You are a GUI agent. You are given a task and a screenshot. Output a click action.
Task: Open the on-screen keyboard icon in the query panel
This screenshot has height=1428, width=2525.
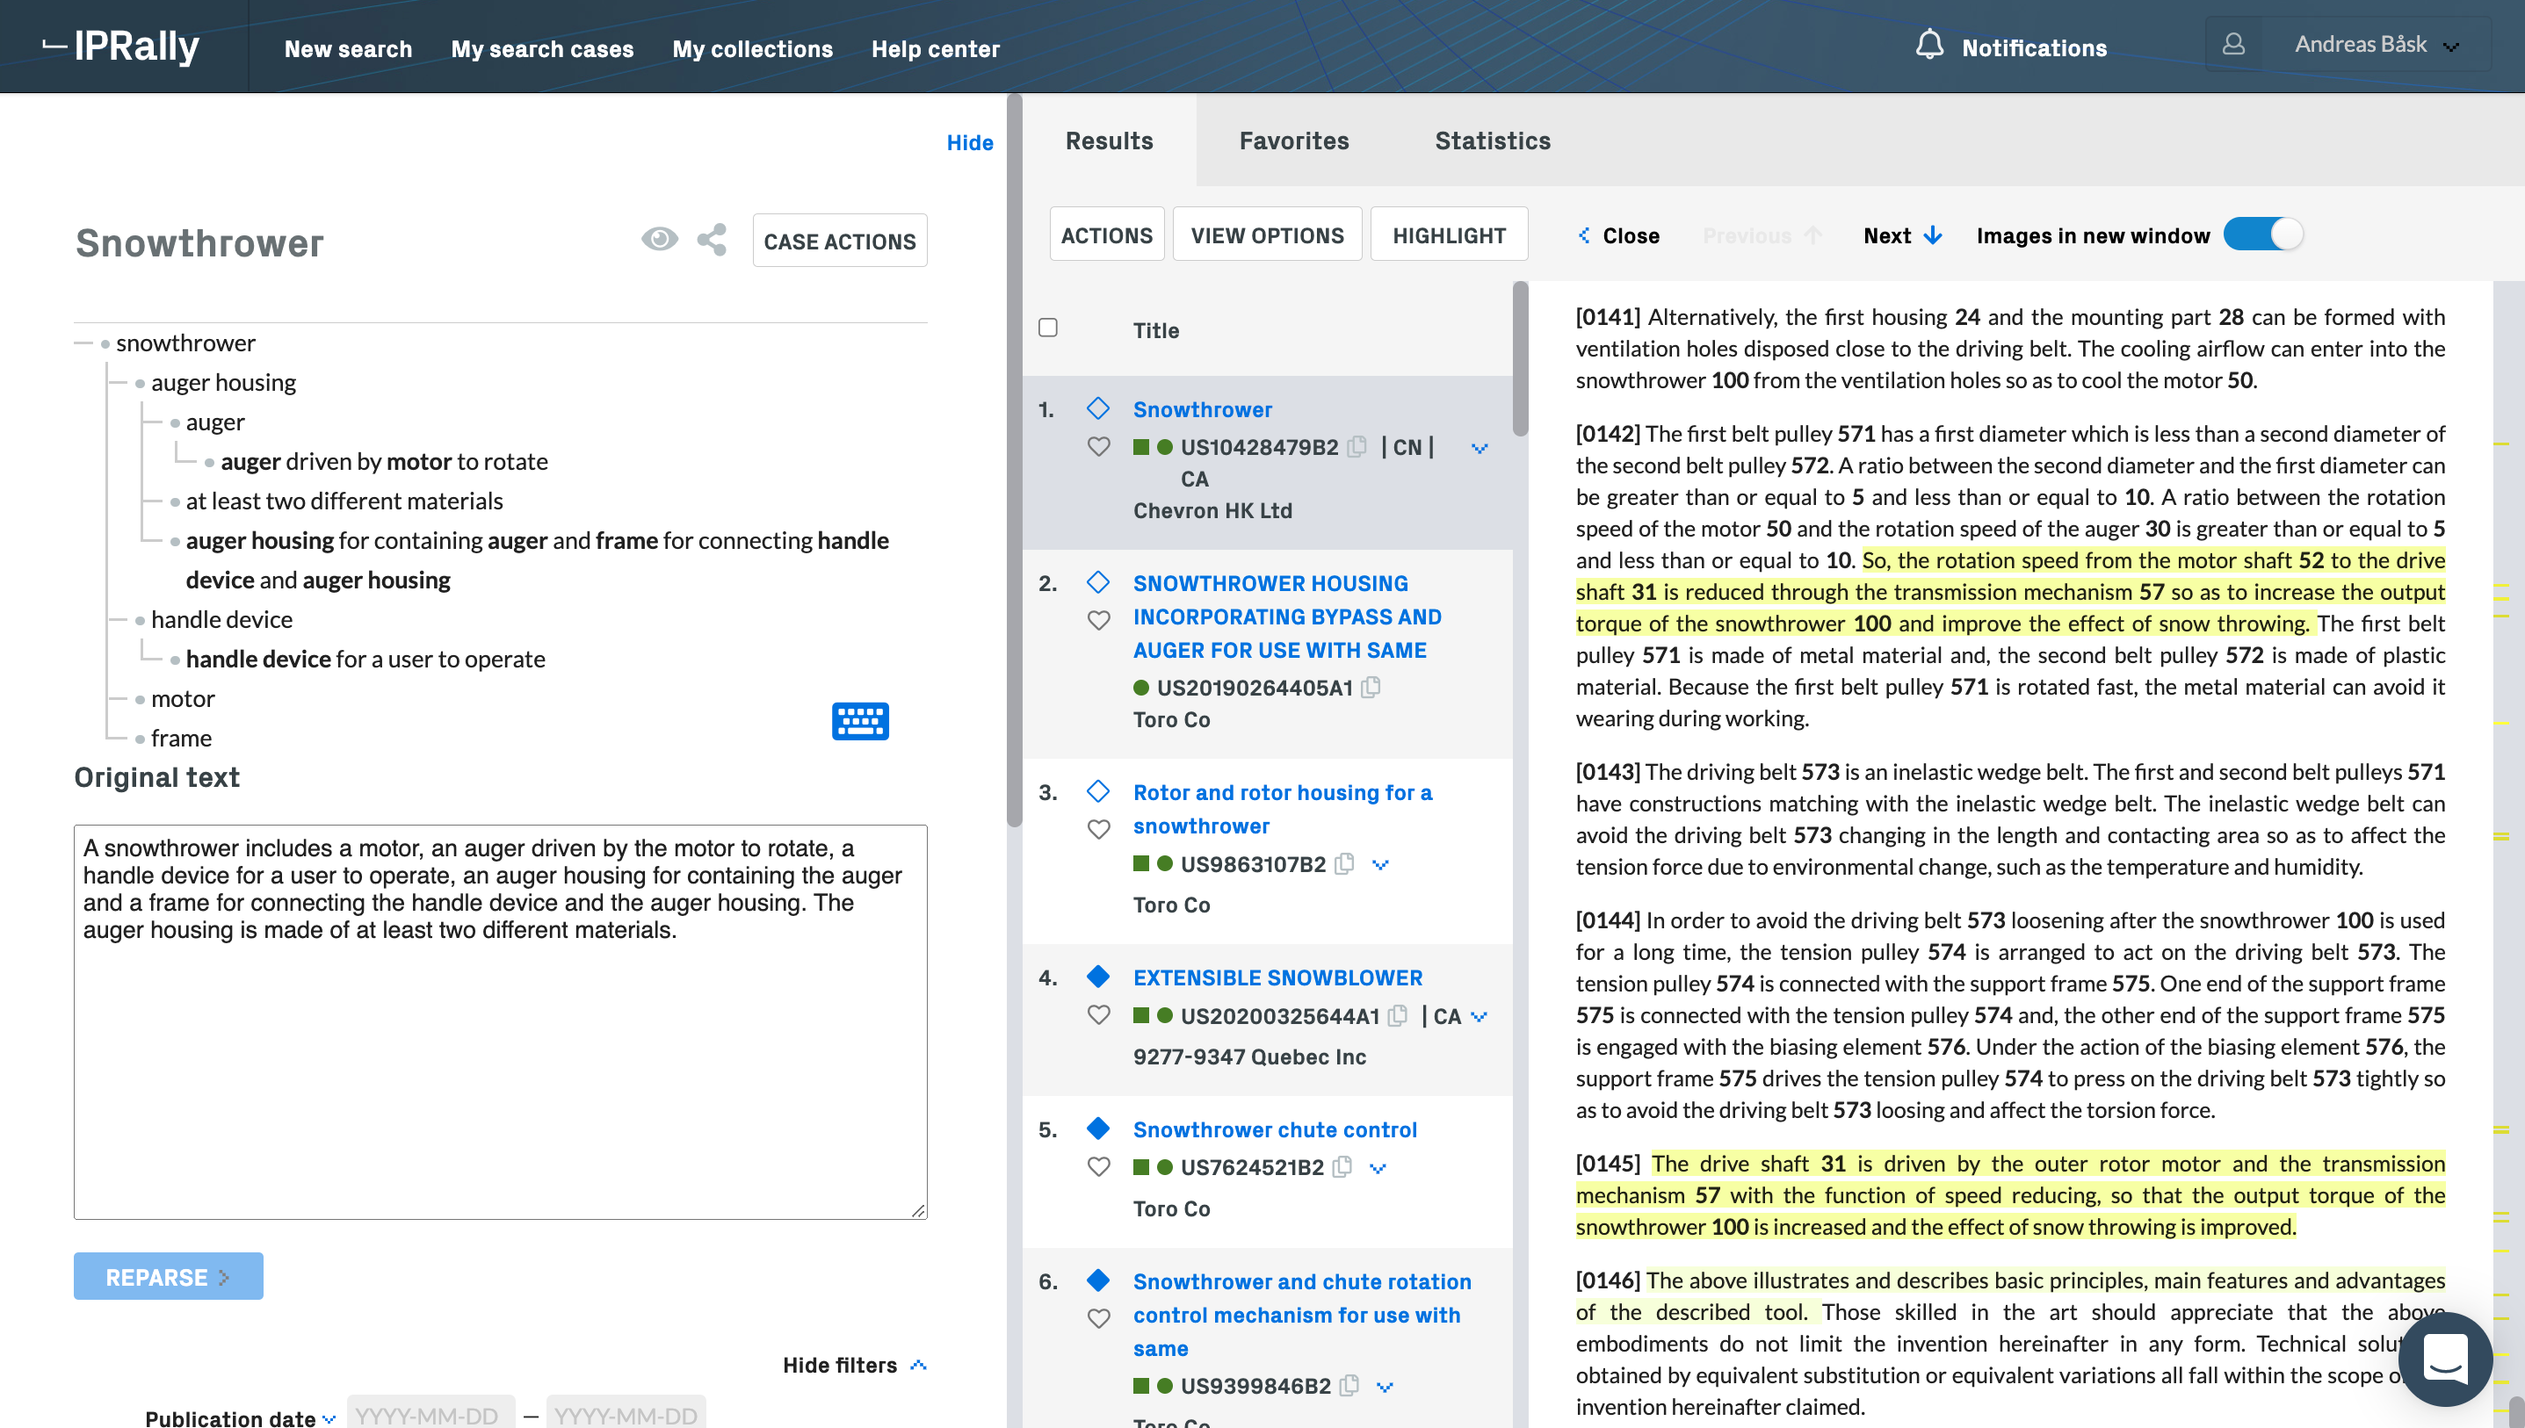coord(859,721)
